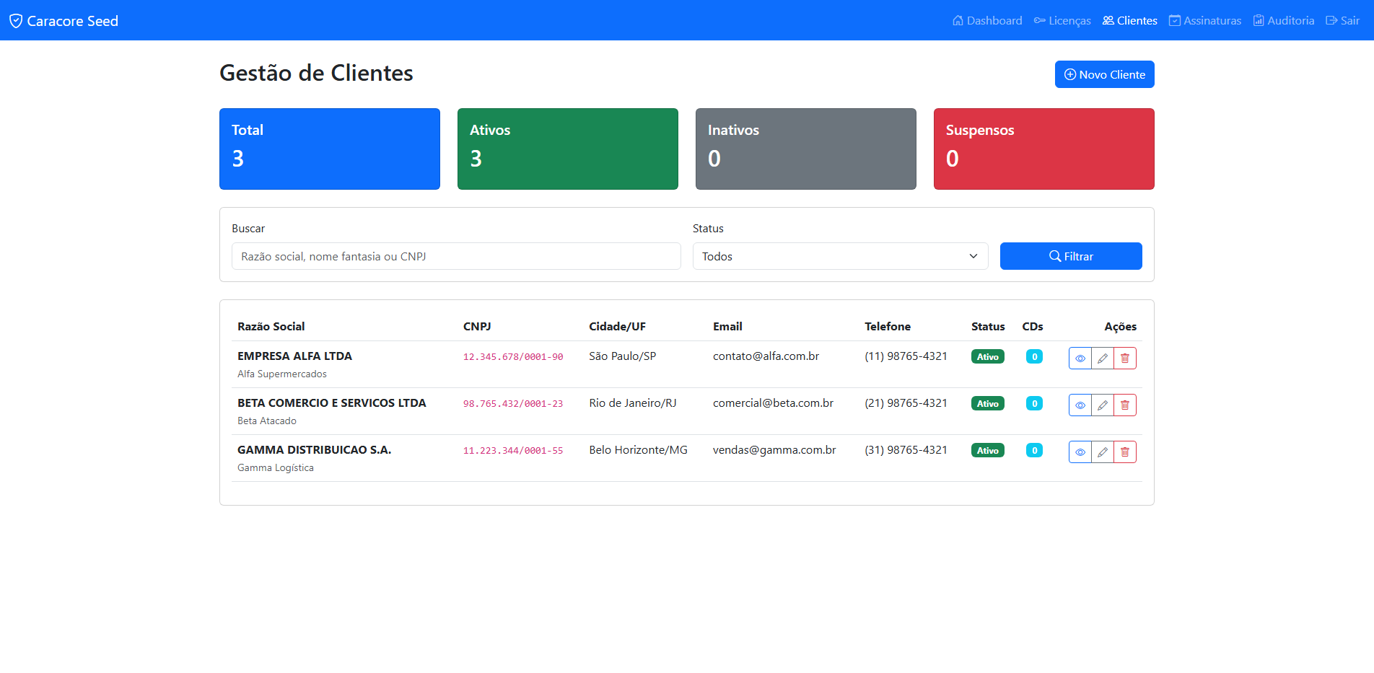Click the Filtrar search button

coord(1070,256)
